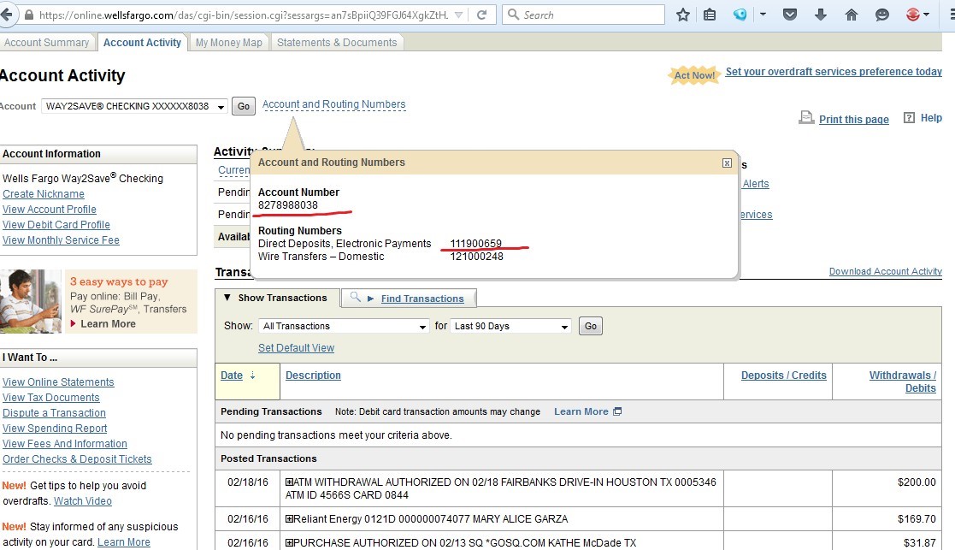Screen dimensions: 955x550
Task: Click the bookmark star icon
Action: [682, 15]
